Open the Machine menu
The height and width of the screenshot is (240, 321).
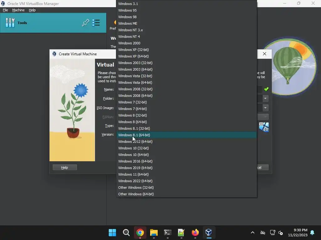tap(18, 10)
